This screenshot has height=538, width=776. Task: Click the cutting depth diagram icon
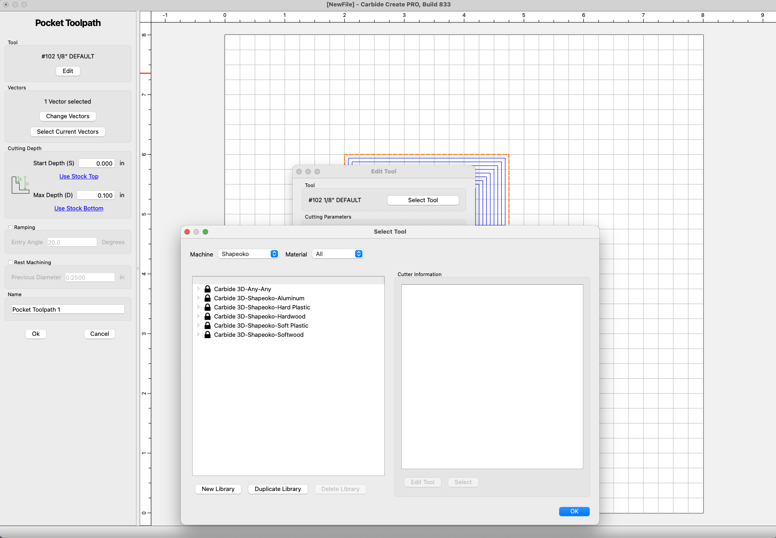coord(20,185)
